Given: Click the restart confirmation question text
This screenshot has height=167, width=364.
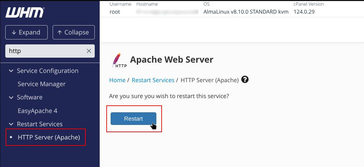Looking at the screenshot, I should point(169,96).
